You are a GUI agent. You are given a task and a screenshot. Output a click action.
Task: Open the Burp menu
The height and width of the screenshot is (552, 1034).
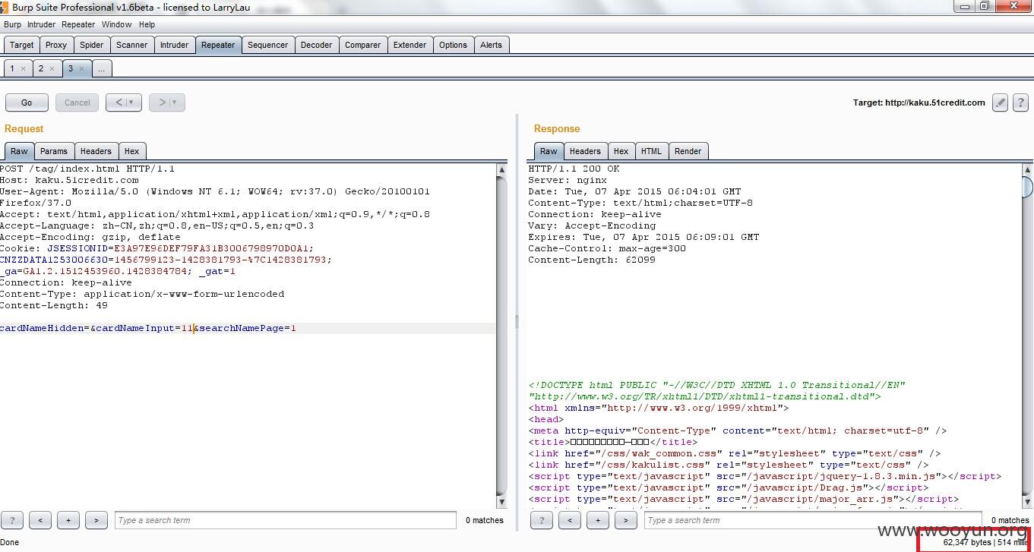[x=12, y=24]
